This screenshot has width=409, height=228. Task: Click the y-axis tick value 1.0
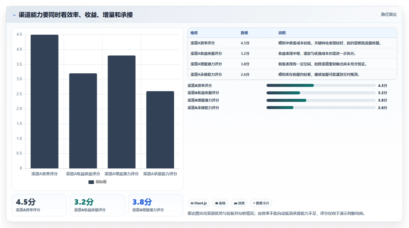[x=19, y=139]
